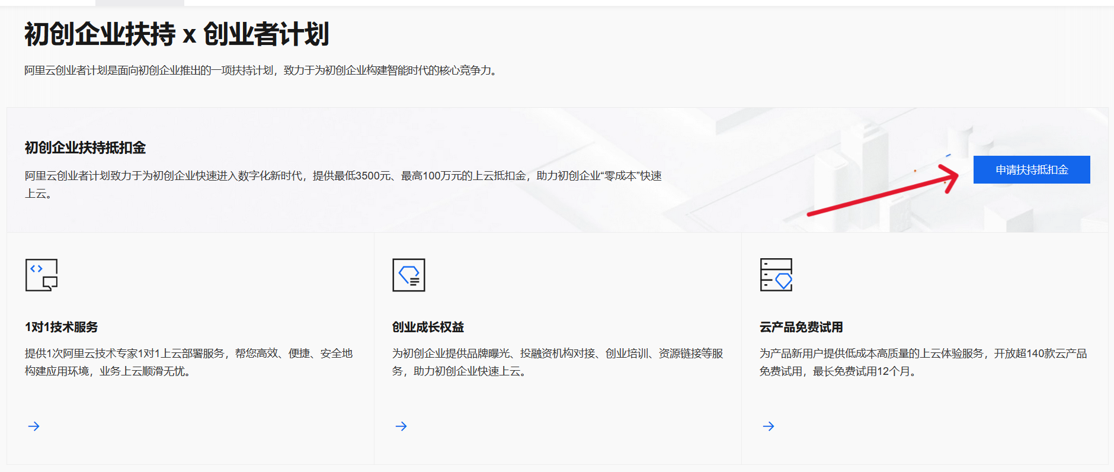Follow the arrow link under 创业成长权益
The height and width of the screenshot is (472, 1114).
[x=401, y=426]
